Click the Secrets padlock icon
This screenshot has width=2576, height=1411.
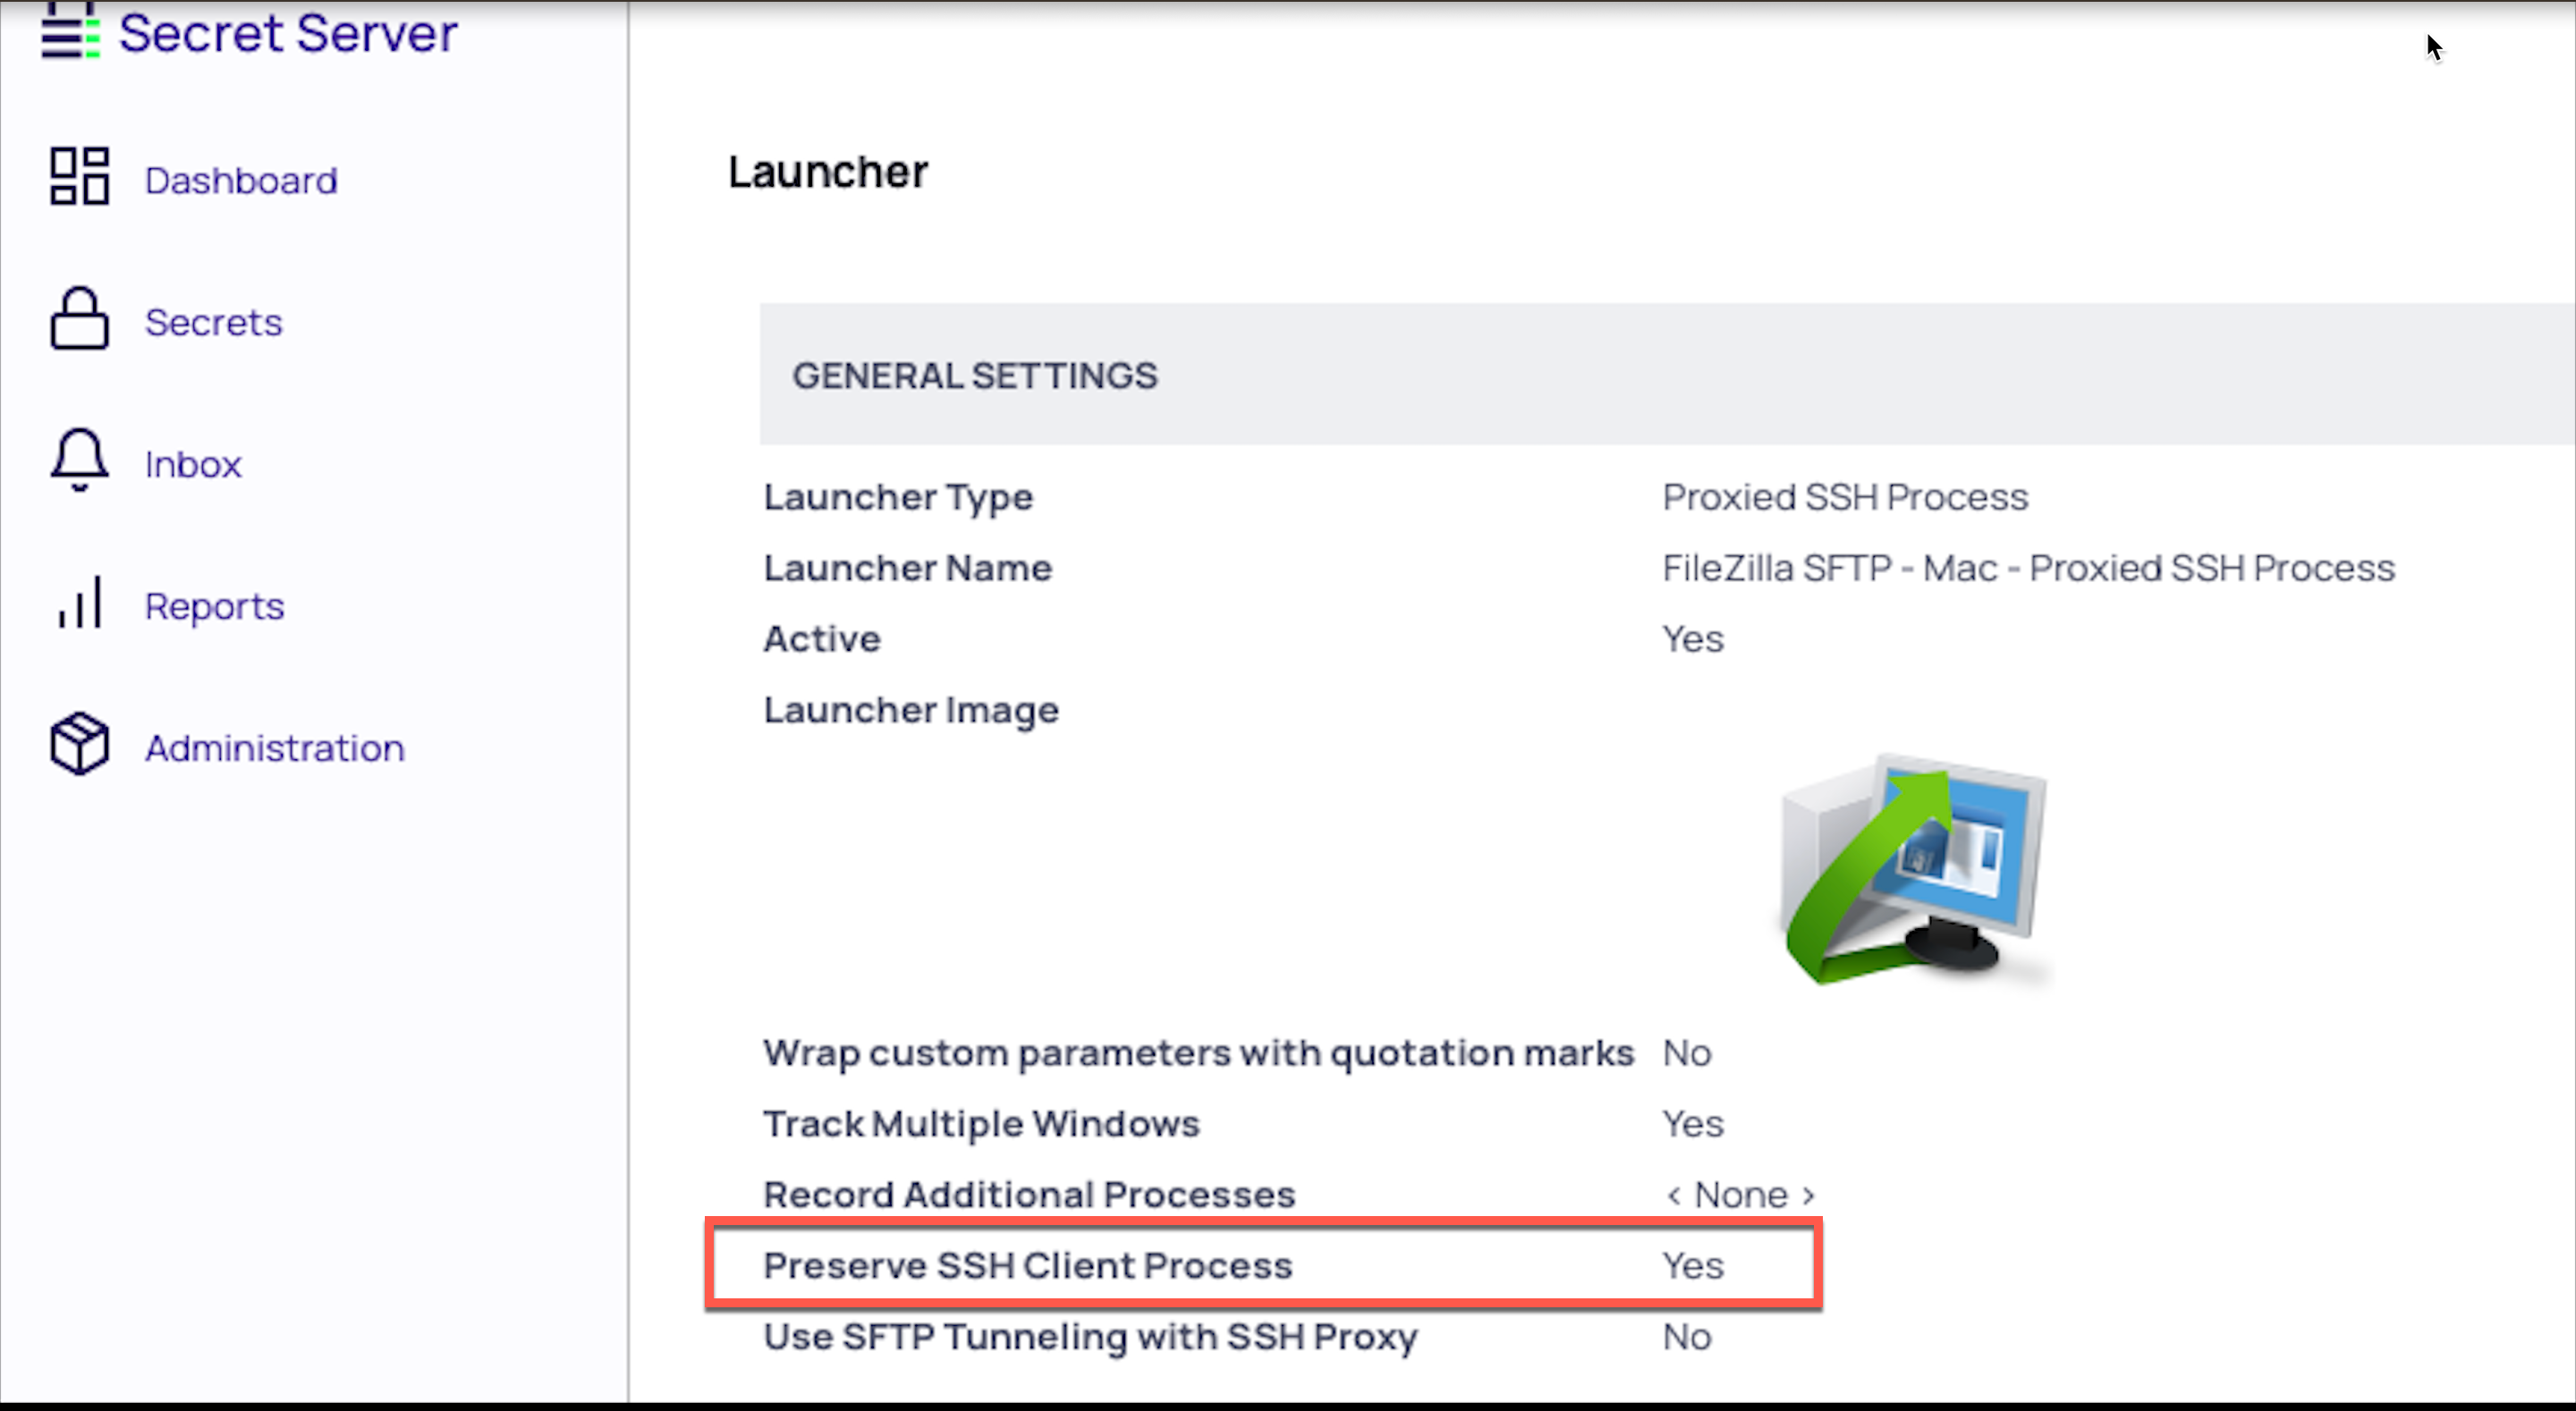(x=79, y=319)
